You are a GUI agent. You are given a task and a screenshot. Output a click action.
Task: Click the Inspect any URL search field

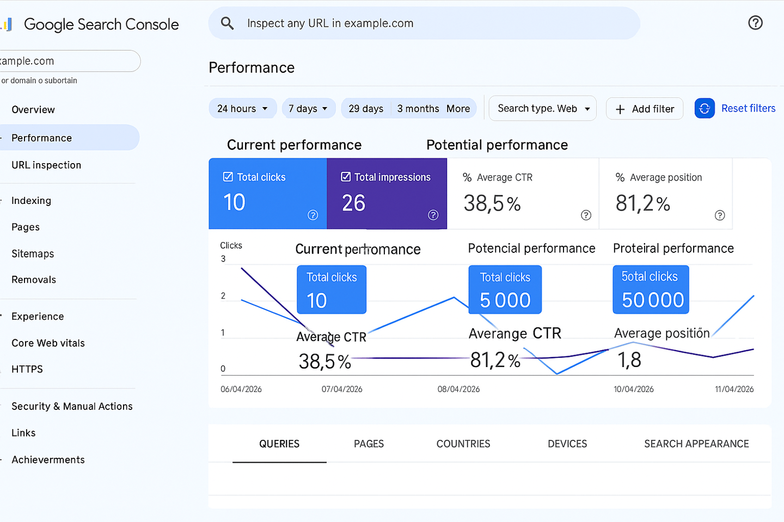point(424,23)
